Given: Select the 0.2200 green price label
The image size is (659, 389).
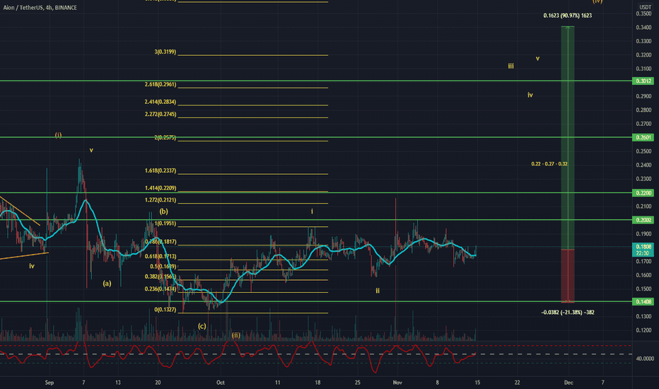Looking at the screenshot, I should coord(643,193).
